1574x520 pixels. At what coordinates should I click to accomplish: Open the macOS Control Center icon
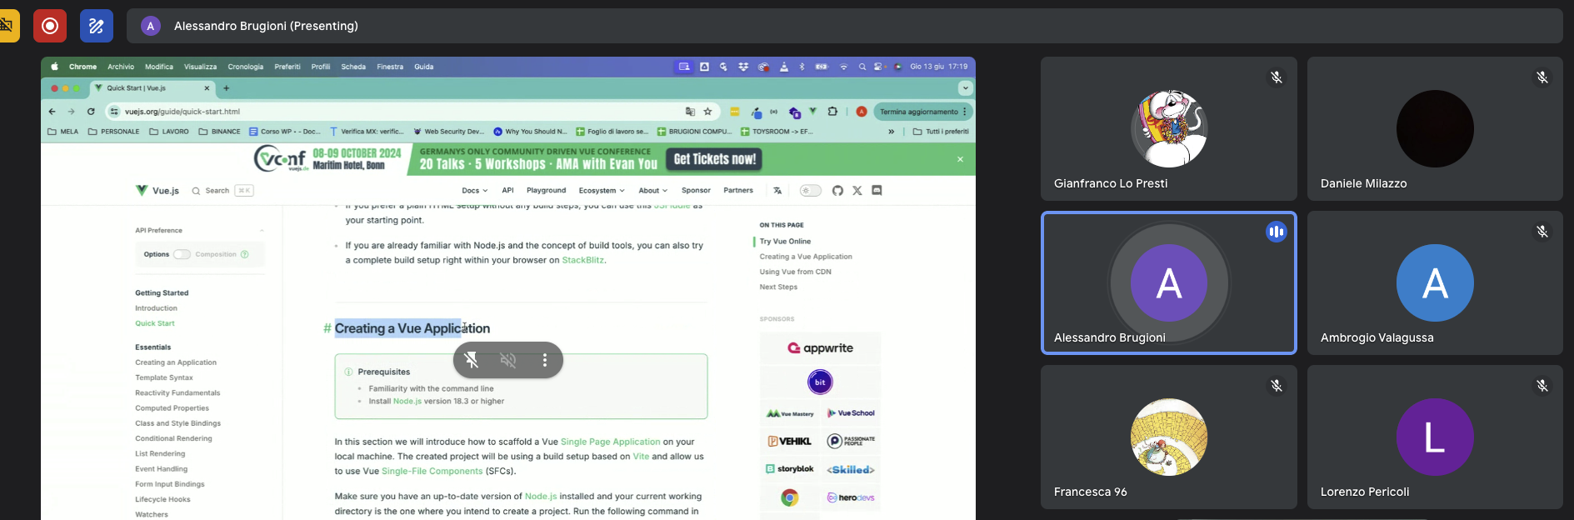click(879, 67)
